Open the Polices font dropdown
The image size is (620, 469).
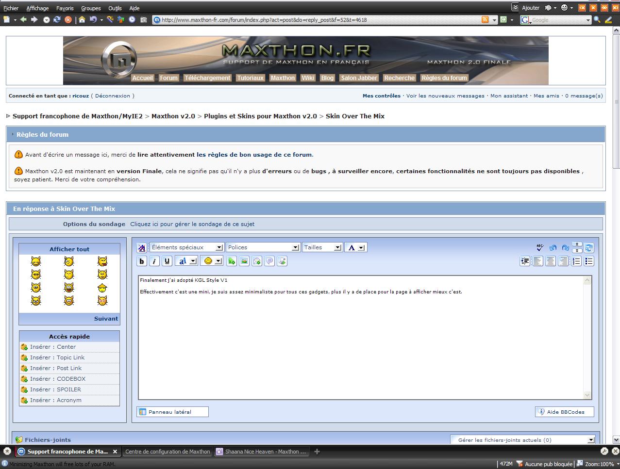263,247
